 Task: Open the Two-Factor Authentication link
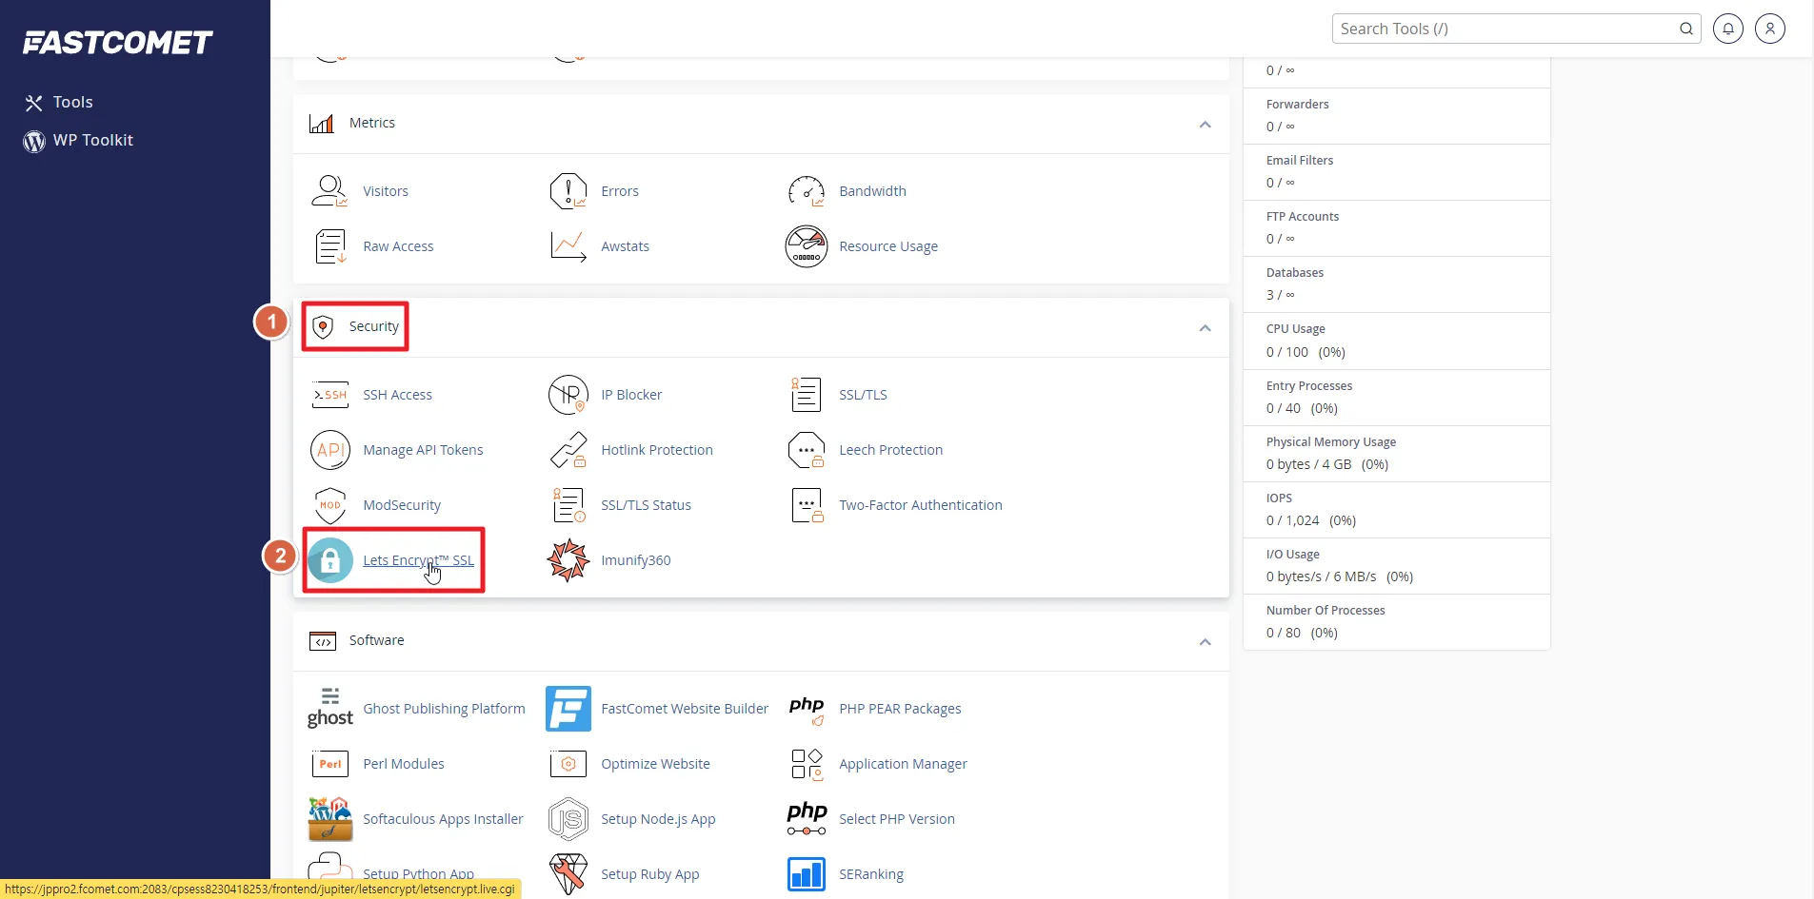point(921,505)
